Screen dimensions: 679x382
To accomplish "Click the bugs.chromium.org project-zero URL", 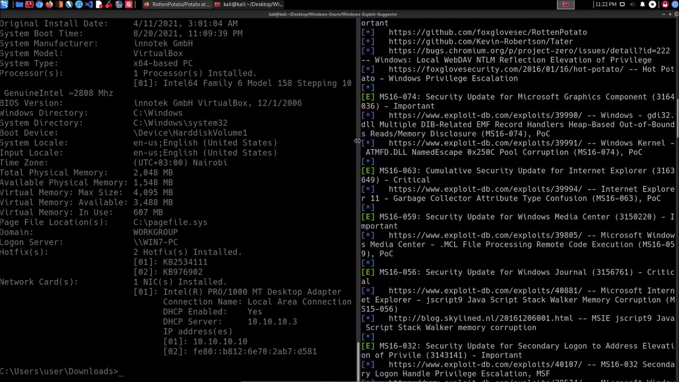I will click(x=529, y=51).
